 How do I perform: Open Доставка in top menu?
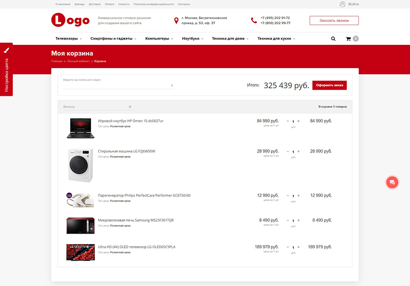[94, 4]
